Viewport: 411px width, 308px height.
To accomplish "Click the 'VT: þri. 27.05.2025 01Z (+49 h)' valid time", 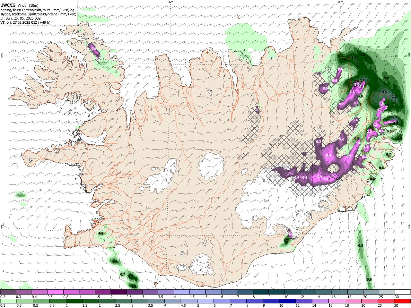I will 25,22.
